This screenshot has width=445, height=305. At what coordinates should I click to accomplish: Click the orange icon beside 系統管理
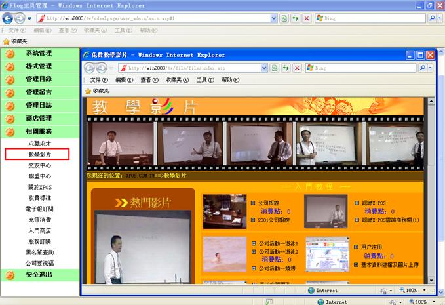pos(10,53)
